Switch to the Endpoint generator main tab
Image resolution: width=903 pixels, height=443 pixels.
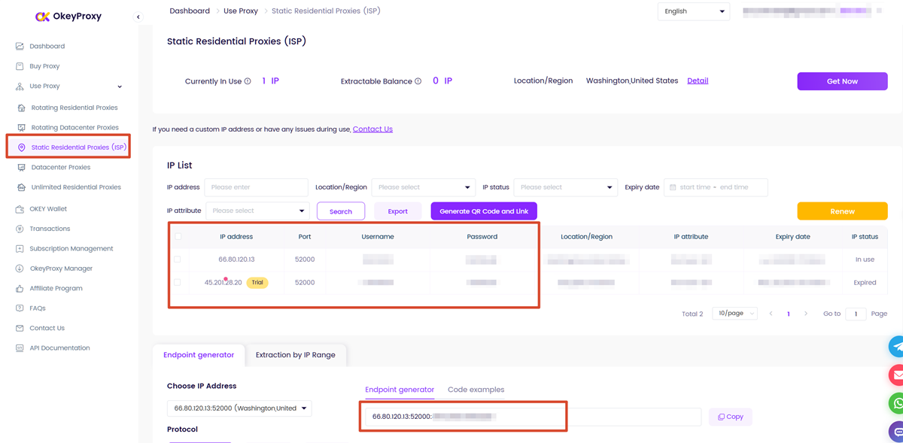coord(199,355)
